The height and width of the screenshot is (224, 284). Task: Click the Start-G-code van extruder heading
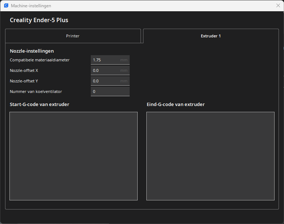(x=40, y=104)
